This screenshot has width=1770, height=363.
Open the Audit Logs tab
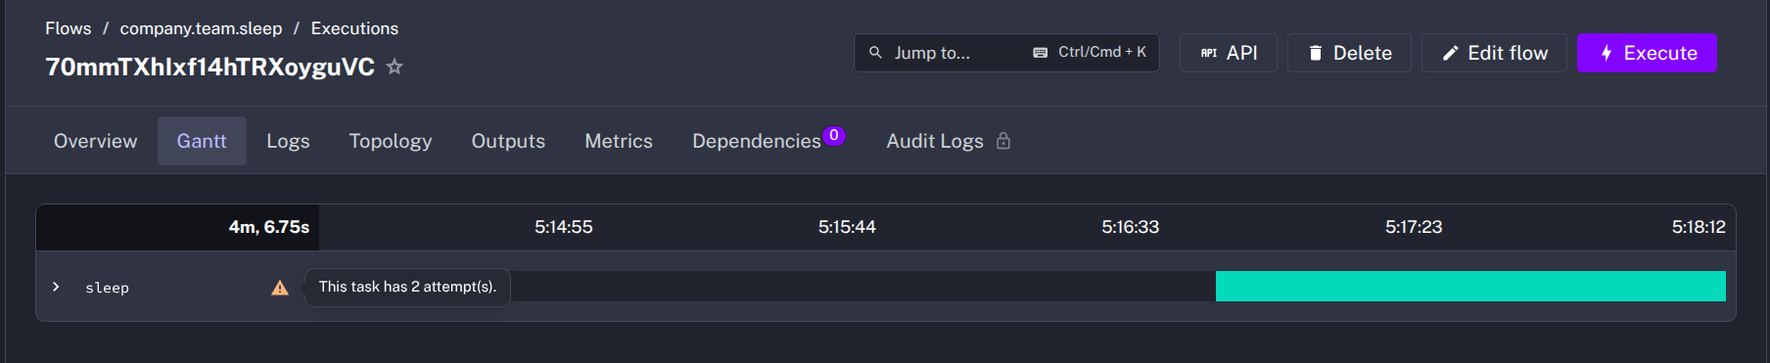click(935, 141)
